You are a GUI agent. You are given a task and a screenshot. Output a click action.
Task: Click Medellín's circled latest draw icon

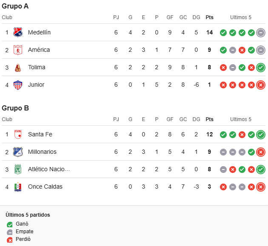[261, 32]
